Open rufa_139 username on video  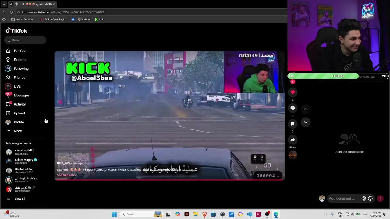pos(63,163)
